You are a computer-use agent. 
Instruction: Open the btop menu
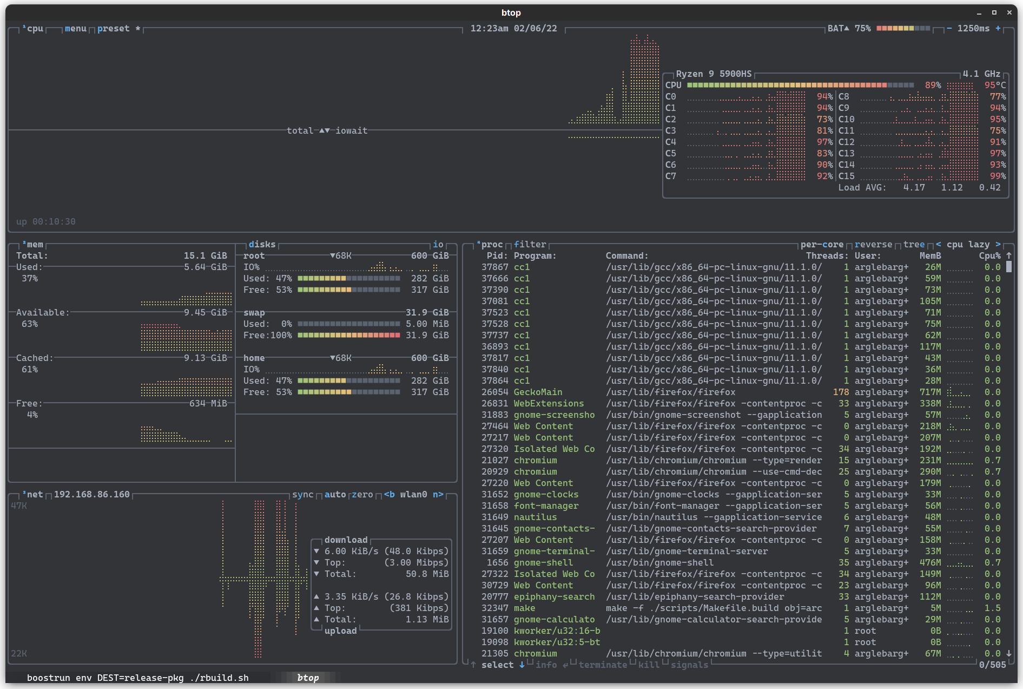pos(75,28)
